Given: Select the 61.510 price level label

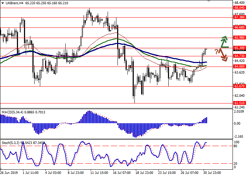Looking at the screenshot, I should [x=239, y=103].
